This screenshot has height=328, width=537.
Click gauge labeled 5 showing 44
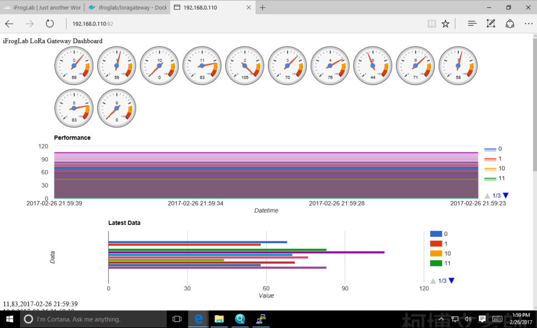[x=373, y=66]
